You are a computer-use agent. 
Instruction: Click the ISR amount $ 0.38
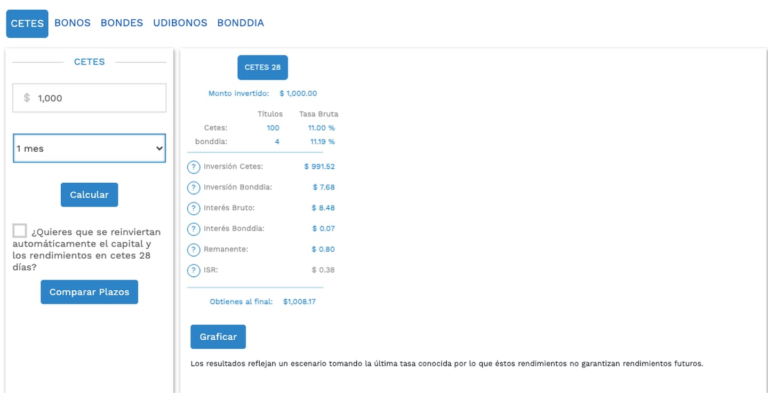[x=323, y=270]
